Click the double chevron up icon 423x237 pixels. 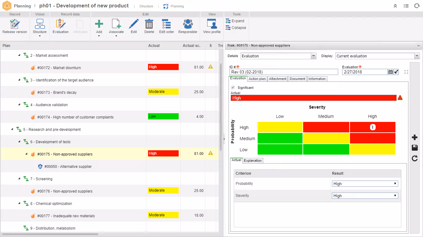(395, 6)
